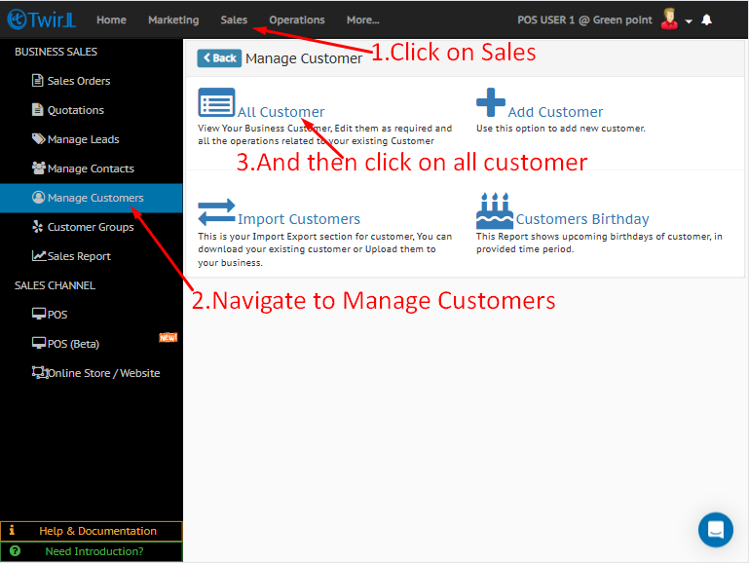Open the Sales menu
Viewport: 749px width, 563px height.
[234, 19]
